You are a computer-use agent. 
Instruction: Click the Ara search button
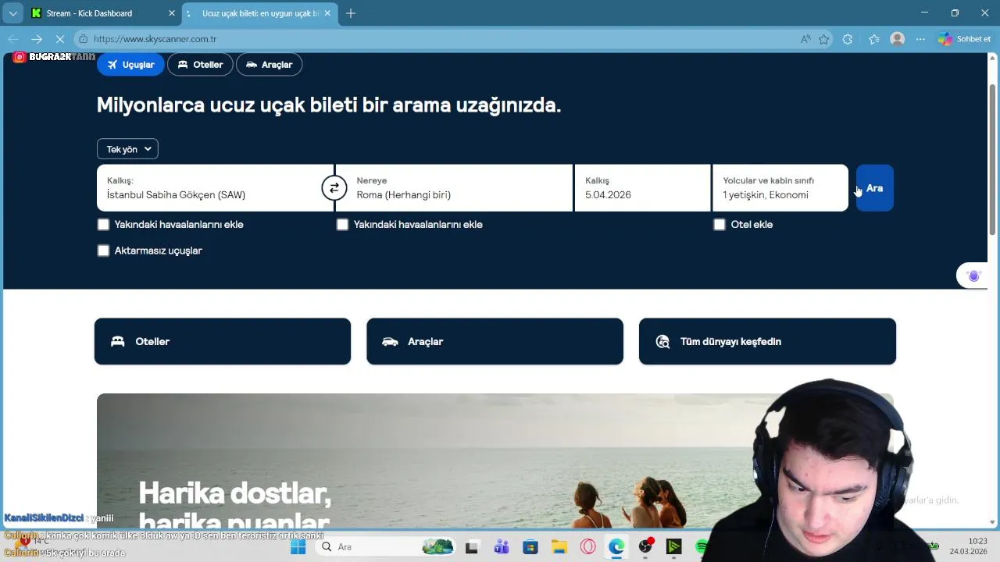874,188
